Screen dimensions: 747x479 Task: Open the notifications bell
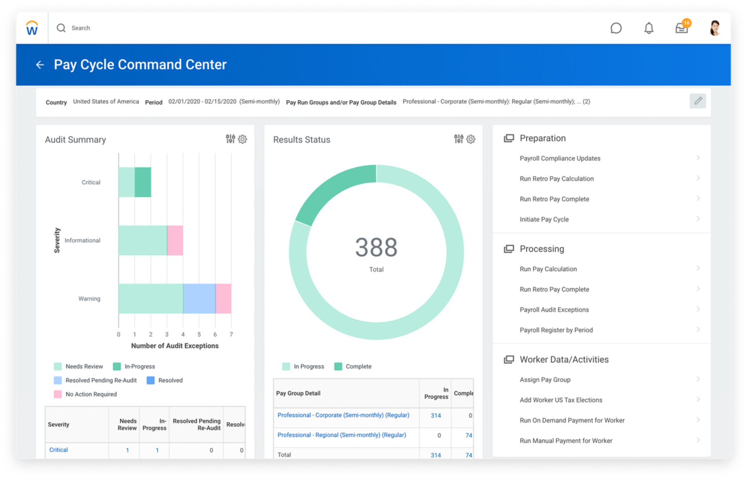tap(648, 28)
